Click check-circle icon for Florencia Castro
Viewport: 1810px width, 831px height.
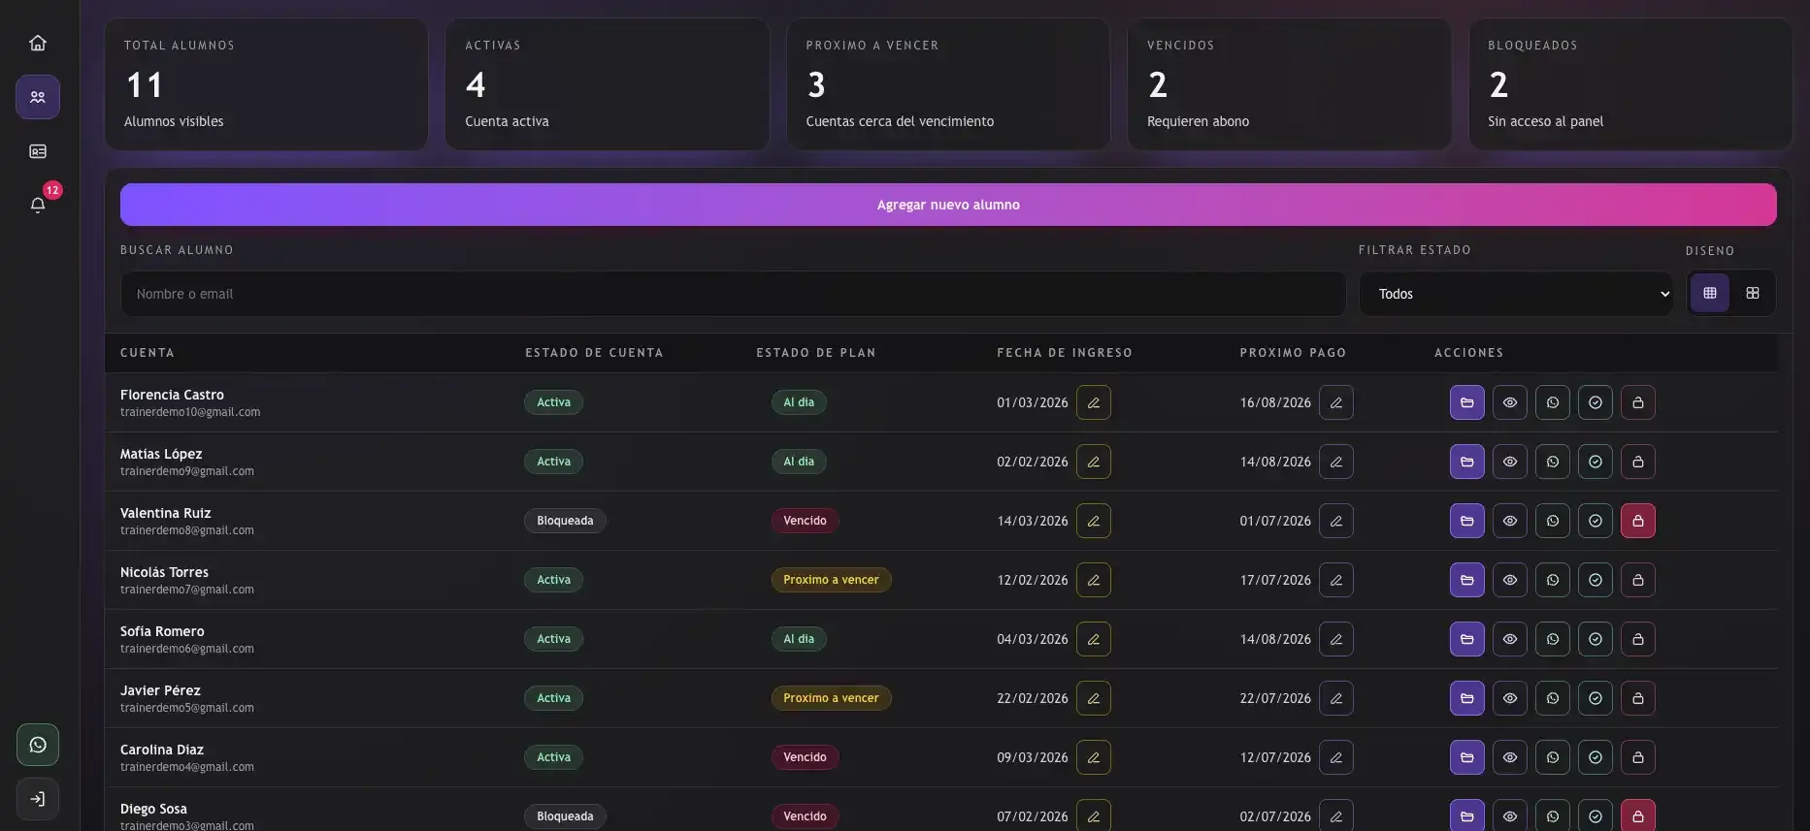click(x=1595, y=402)
